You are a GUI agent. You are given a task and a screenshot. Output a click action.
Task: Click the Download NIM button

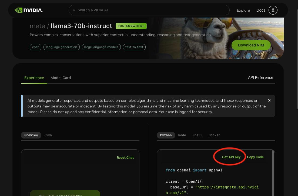251,45
